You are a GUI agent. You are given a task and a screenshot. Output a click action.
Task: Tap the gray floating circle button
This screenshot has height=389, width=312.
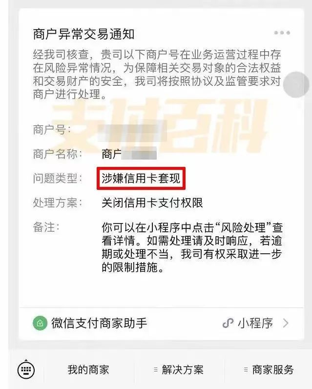click(296, 84)
